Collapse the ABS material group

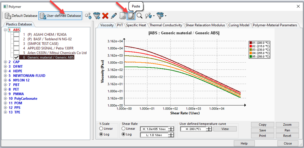point(5,30)
